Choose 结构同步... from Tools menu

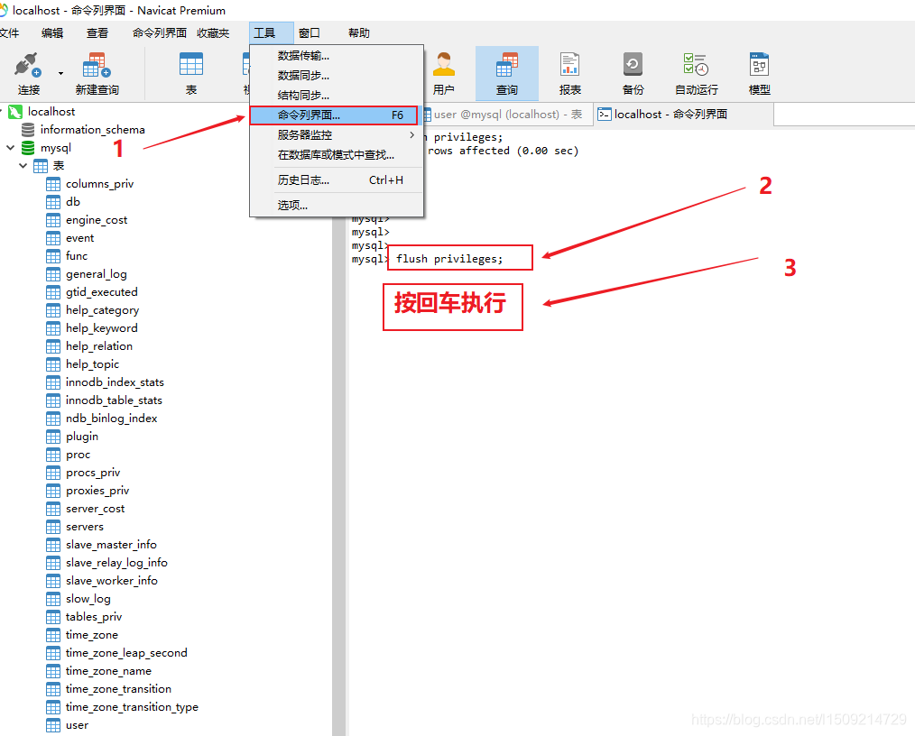point(336,96)
